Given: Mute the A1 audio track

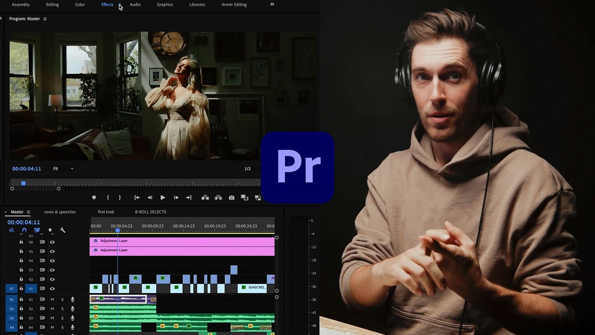Looking at the screenshot, I should (x=53, y=299).
